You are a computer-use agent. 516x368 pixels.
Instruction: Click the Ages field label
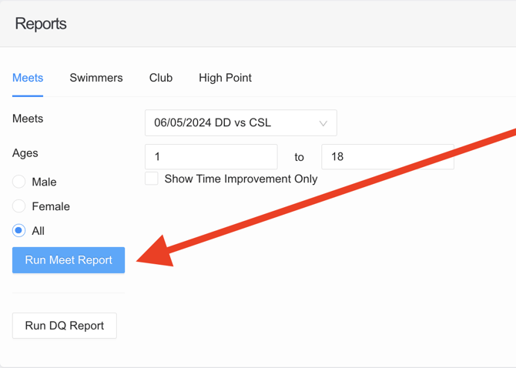point(25,153)
